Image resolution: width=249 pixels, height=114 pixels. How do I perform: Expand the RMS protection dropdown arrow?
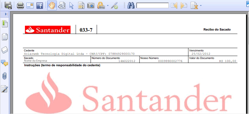pyautogui.click(x=108, y=6)
